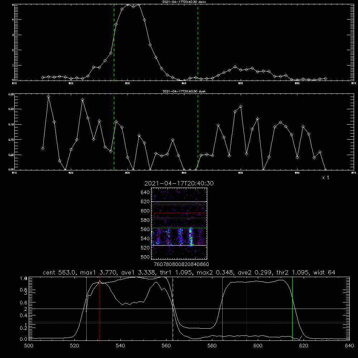Click the 600 tick label on bottom plot x-axis
This screenshot has height=358, width=358.
258,345
